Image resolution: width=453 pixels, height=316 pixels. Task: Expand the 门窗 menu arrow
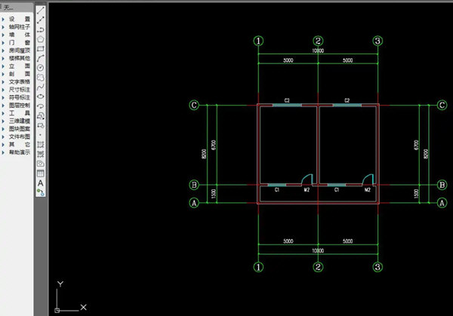point(3,42)
